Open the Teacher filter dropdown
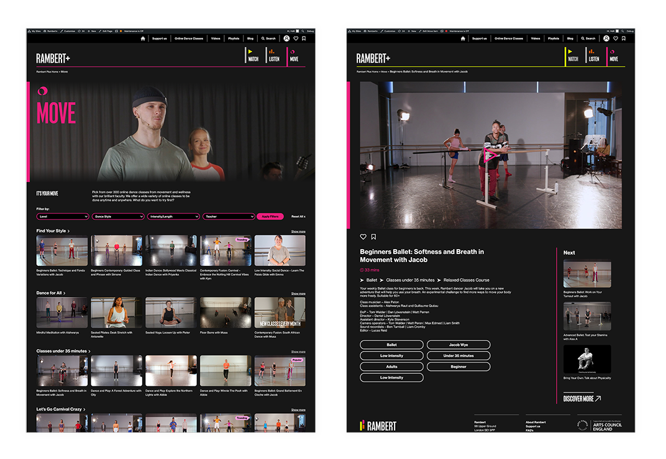The image size is (666, 459). click(x=229, y=217)
